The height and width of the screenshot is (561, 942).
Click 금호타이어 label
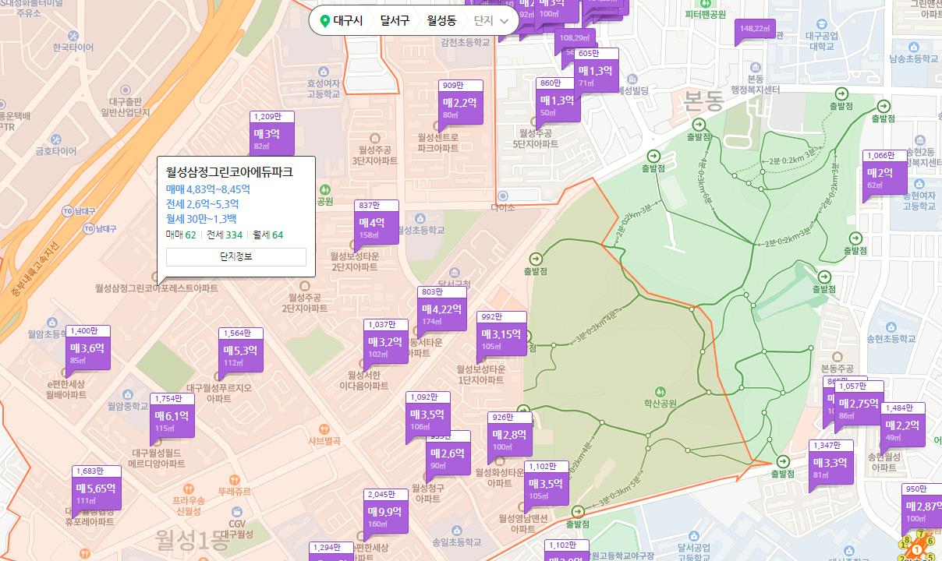tap(56, 151)
